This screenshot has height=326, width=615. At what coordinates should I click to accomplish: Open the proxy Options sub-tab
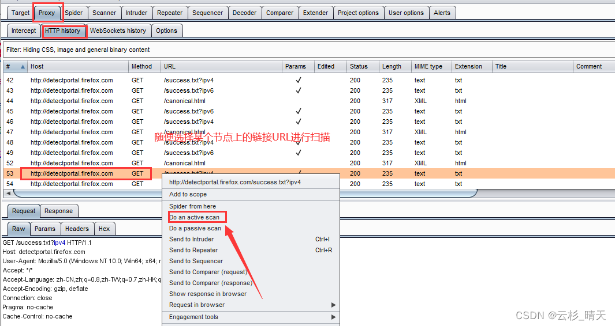(x=166, y=31)
